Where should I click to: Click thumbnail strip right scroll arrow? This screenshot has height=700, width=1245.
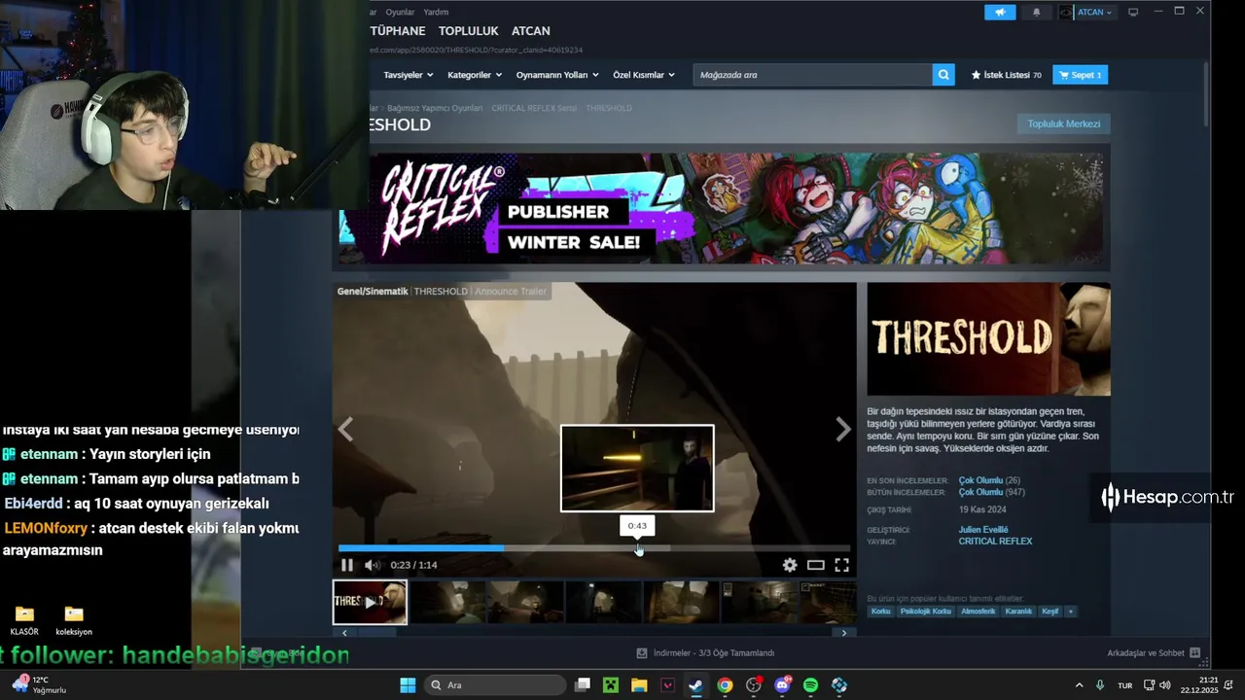click(x=843, y=632)
